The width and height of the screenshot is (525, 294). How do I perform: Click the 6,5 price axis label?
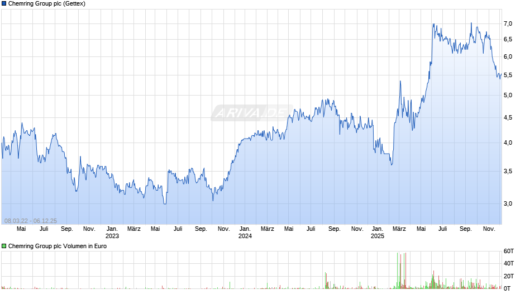point(508,40)
